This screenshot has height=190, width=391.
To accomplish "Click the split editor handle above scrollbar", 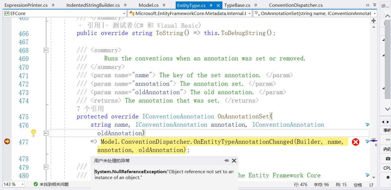I will [373, 20].
